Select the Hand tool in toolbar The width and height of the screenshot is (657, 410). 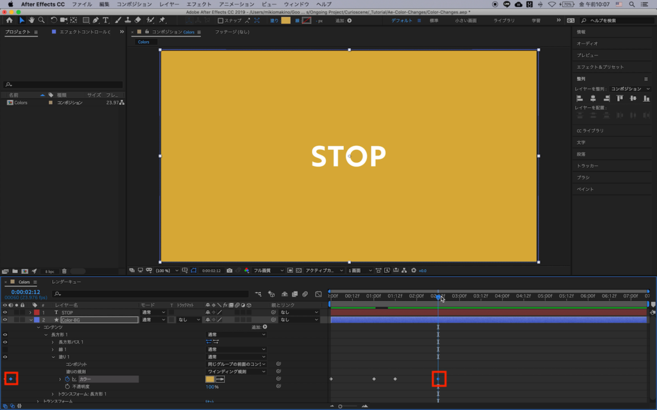point(31,20)
